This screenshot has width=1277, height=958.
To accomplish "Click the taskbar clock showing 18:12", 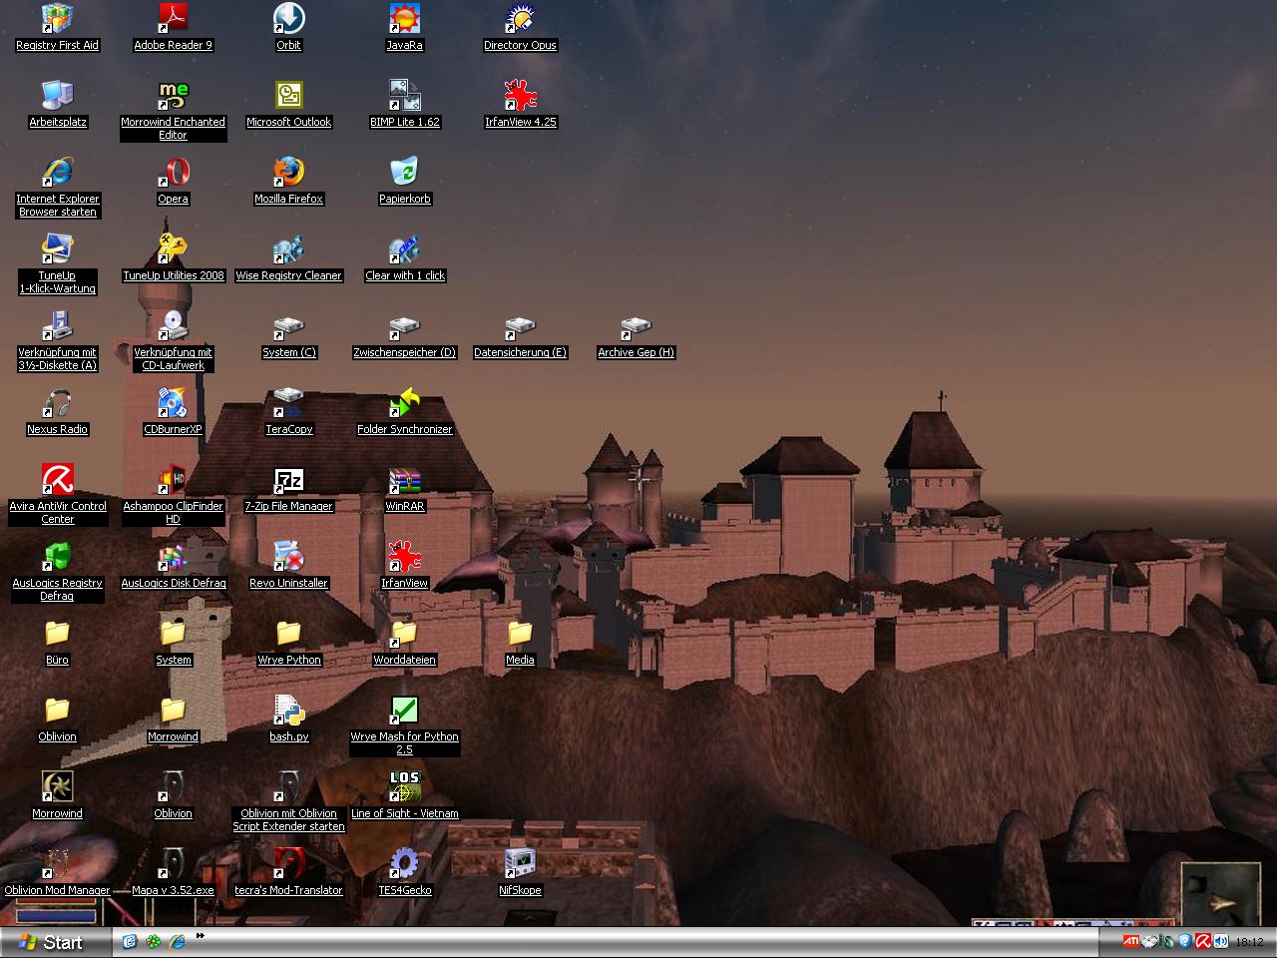I will coord(1249,942).
